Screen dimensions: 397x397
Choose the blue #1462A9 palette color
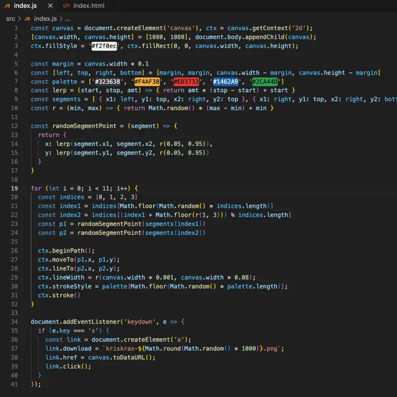225,81
